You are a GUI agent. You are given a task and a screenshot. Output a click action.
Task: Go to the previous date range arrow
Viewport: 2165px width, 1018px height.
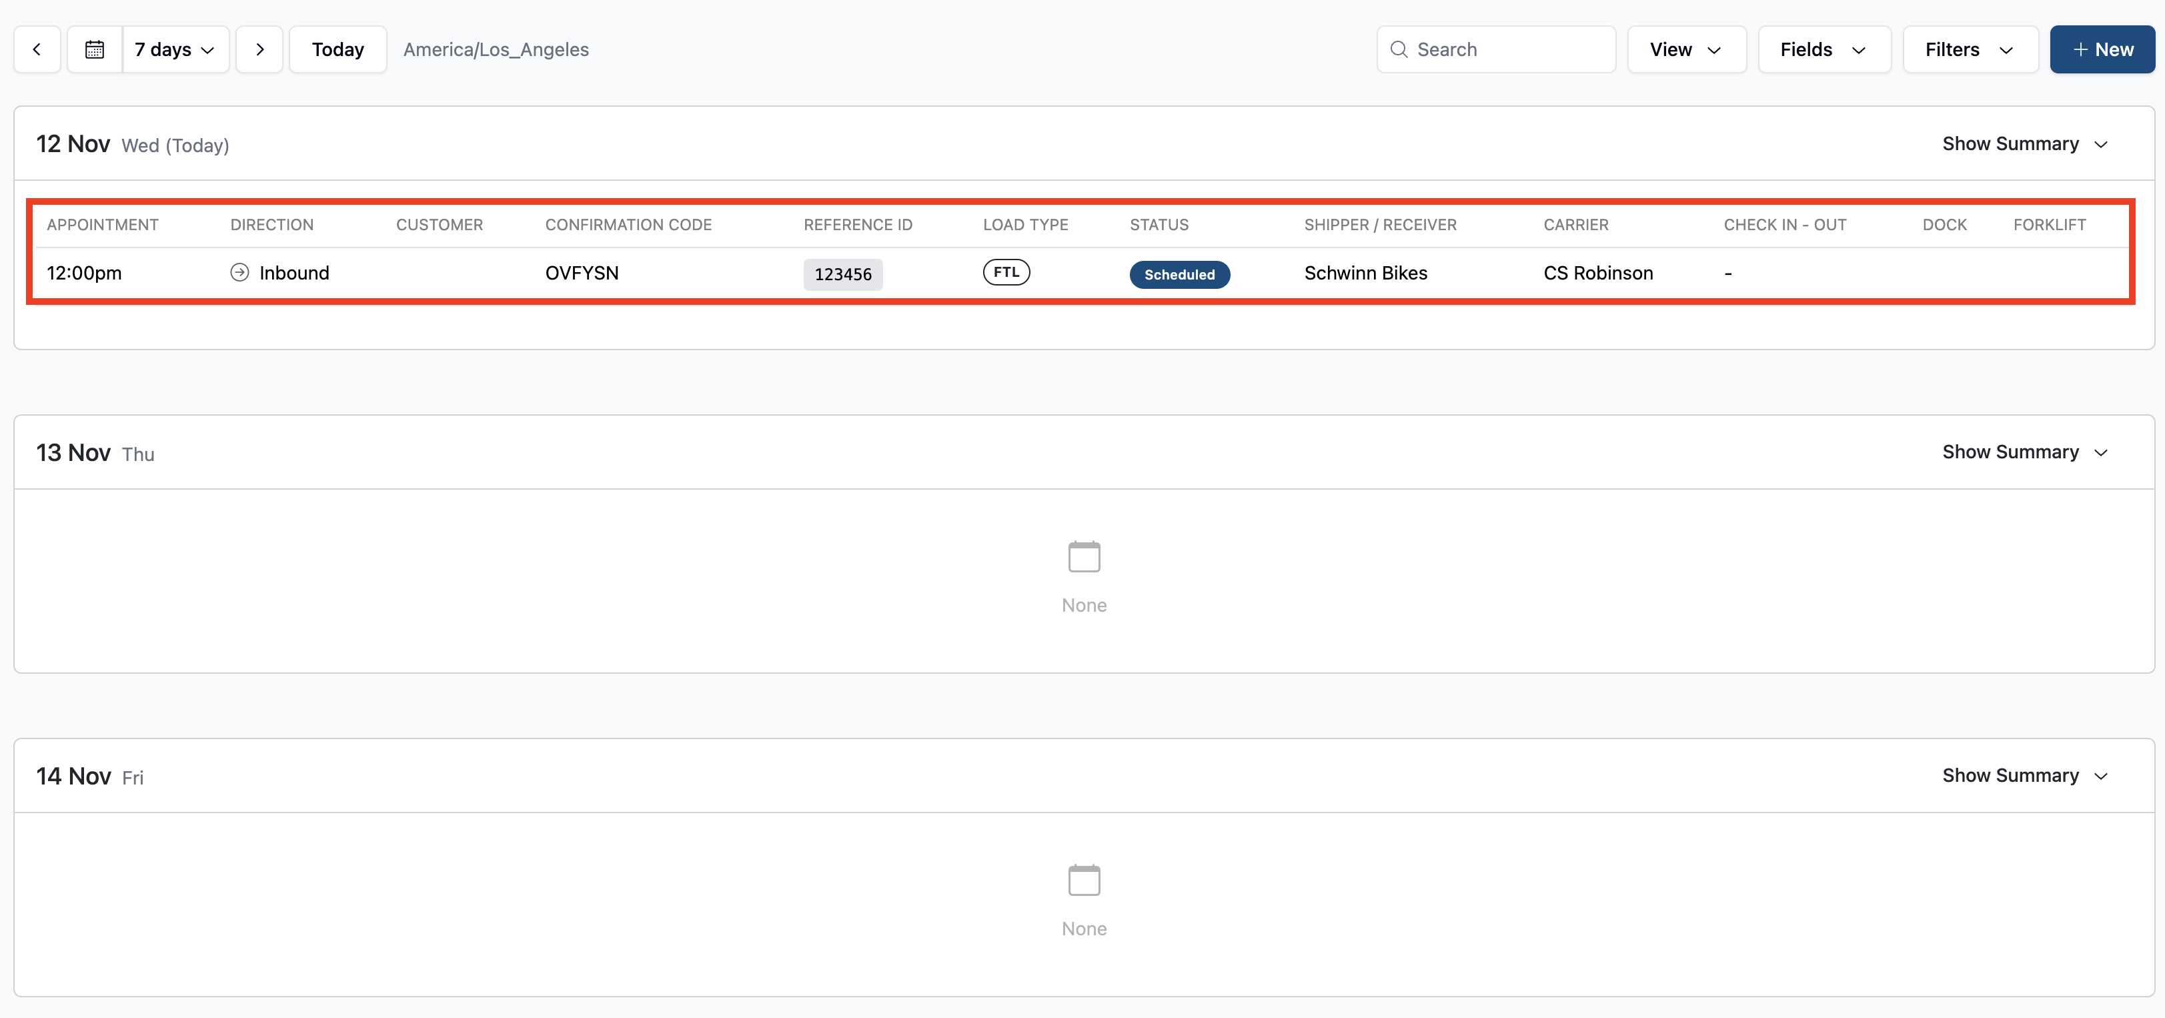pos(37,49)
